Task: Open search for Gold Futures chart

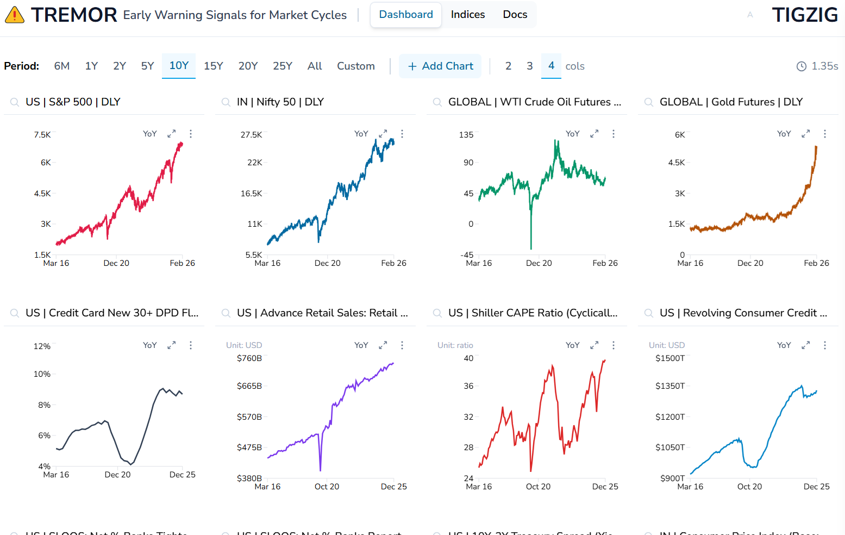Action: point(648,102)
